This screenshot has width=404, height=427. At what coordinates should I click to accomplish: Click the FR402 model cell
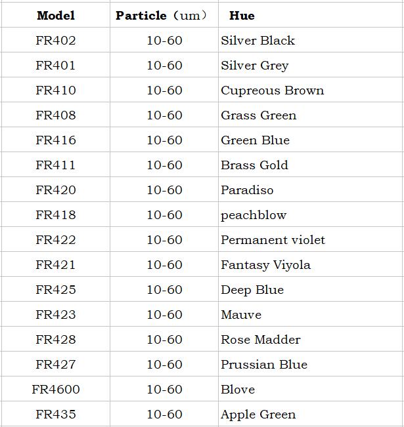click(56, 40)
